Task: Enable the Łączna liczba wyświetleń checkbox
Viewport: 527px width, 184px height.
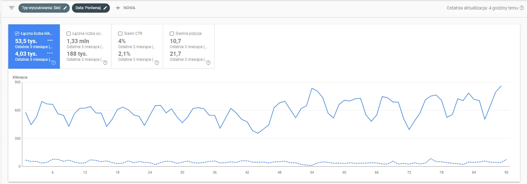Action: coord(69,33)
